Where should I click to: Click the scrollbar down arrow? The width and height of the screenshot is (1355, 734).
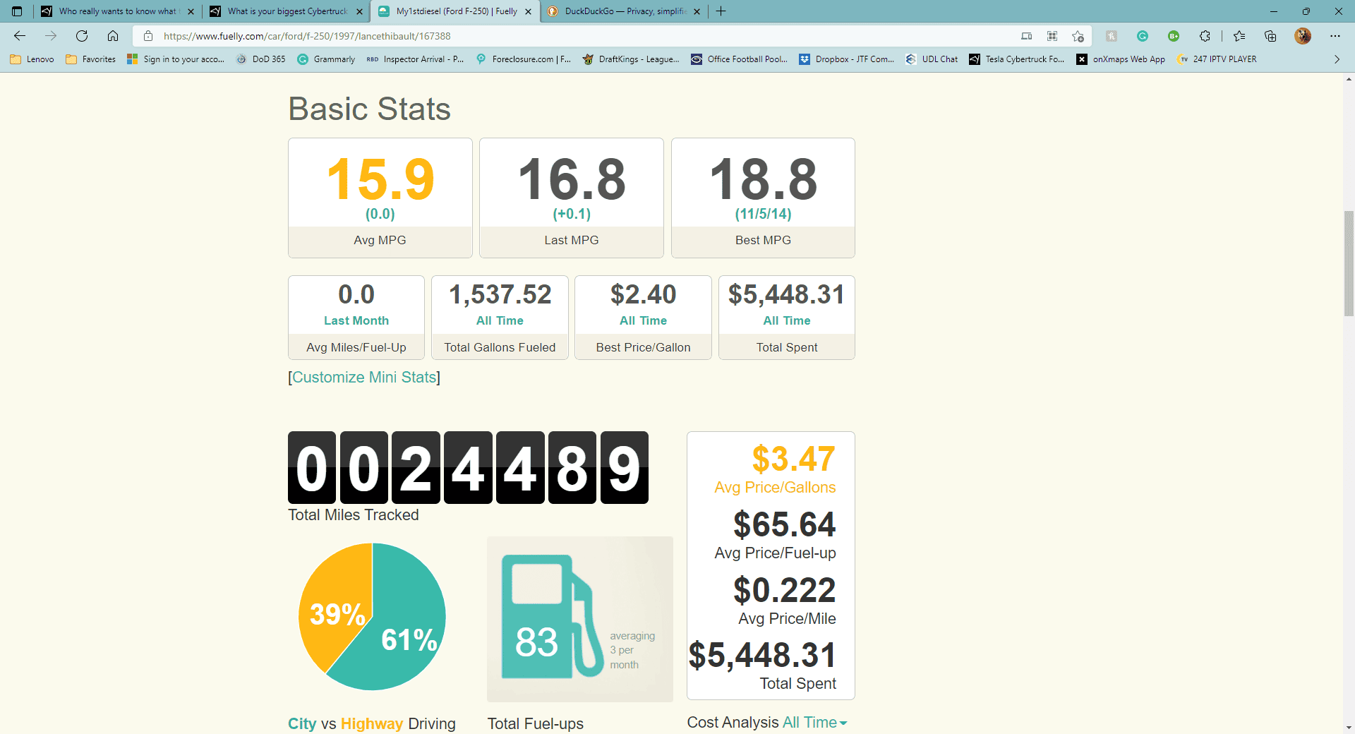pyautogui.click(x=1349, y=728)
